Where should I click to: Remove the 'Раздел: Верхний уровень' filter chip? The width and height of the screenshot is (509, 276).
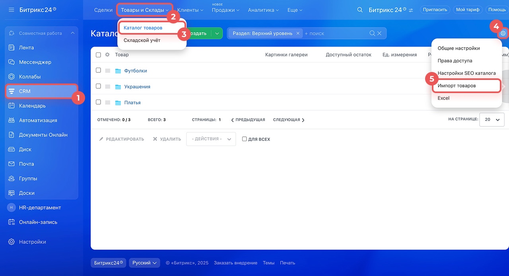pos(298,33)
